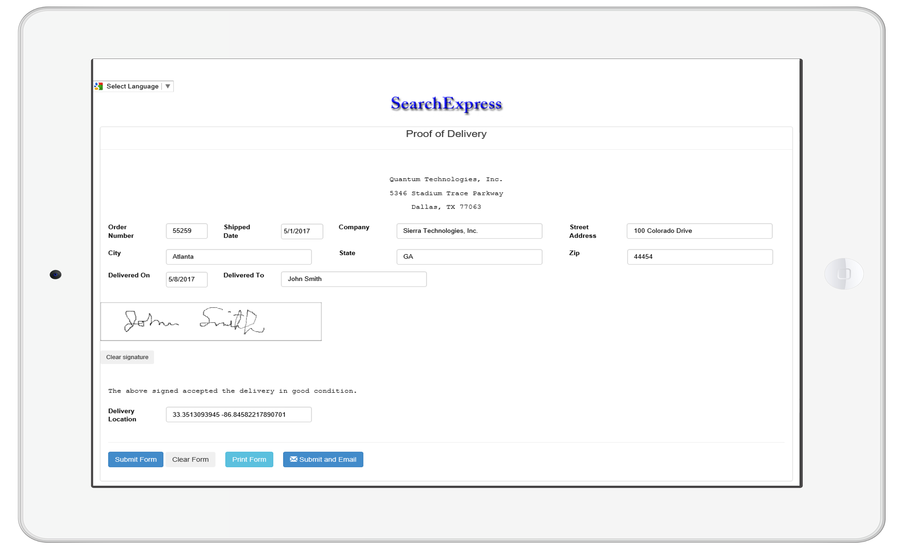This screenshot has width=900, height=551.
Task: Open the Select Language dropdown
Action: pos(134,86)
